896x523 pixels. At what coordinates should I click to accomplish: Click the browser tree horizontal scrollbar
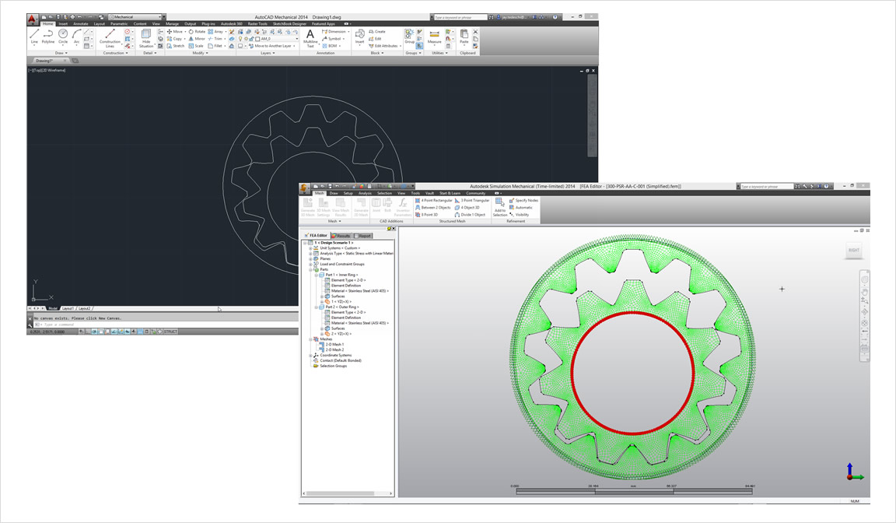point(348,493)
